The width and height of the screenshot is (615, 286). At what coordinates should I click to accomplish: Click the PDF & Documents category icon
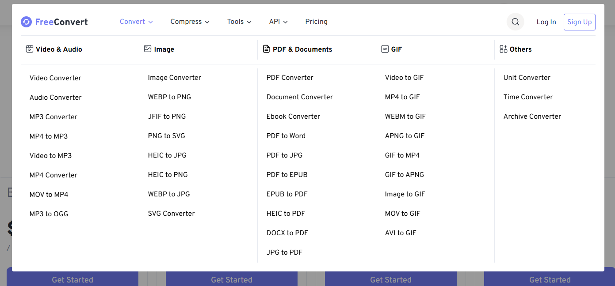click(266, 49)
